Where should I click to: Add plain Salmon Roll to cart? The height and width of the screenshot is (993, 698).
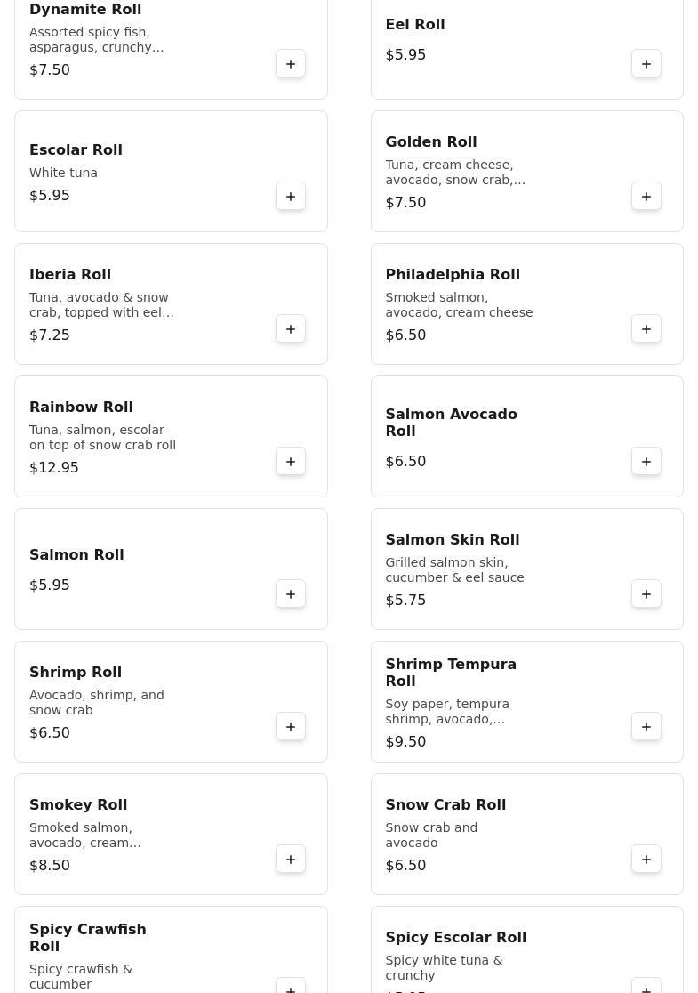pos(291,594)
